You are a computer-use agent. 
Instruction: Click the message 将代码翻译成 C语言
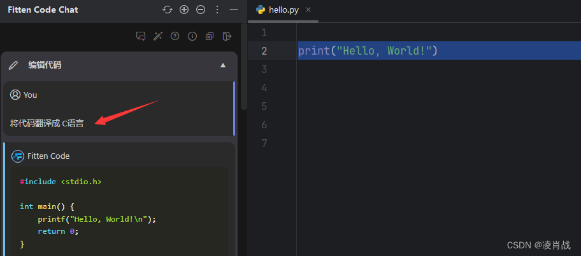[x=47, y=123]
